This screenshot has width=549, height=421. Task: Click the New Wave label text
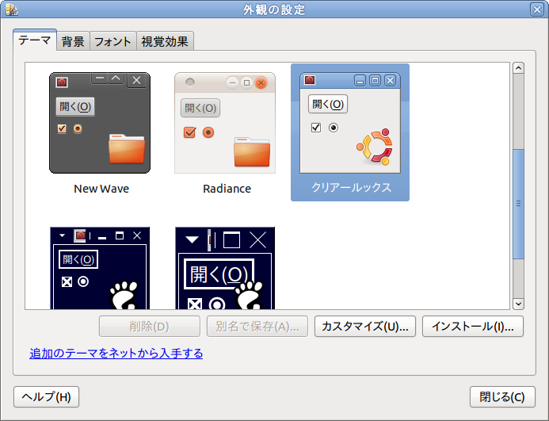click(101, 189)
